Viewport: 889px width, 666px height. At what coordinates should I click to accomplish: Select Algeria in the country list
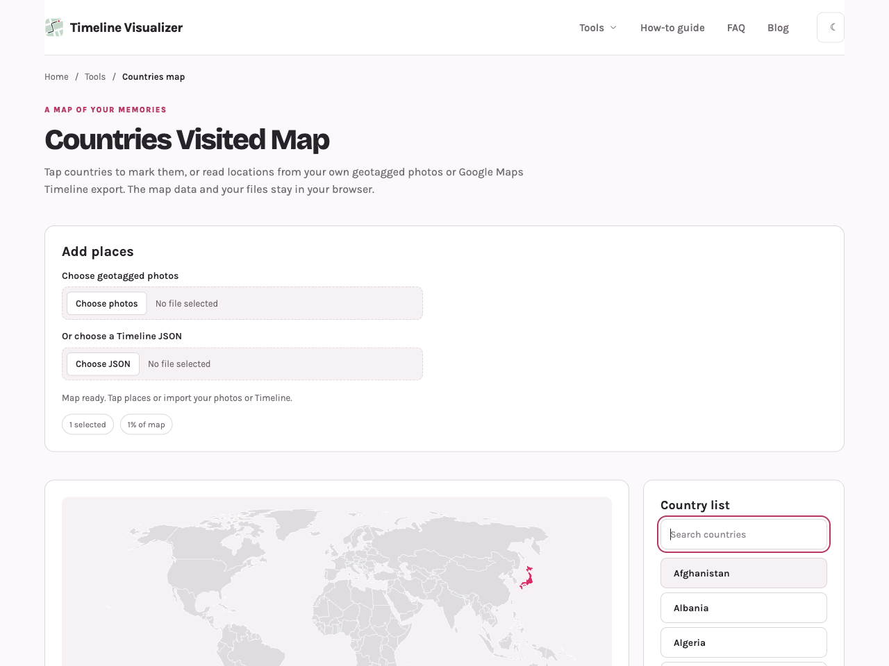tap(744, 643)
